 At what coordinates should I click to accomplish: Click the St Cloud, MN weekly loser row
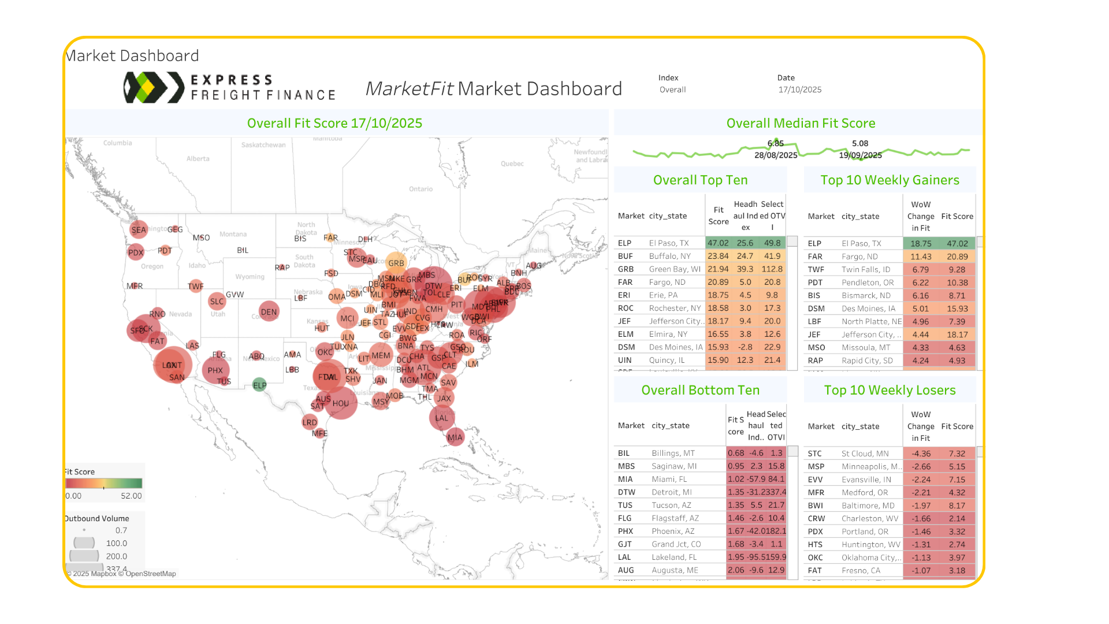[x=865, y=454]
